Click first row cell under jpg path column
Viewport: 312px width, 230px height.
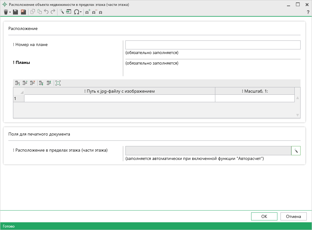119,98
